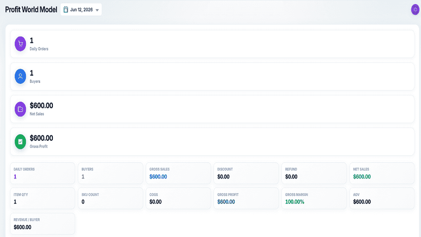Click the COGS value $0.00
Image resolution: width=421 pixels, height=237 pixels.
coord(156,202)
